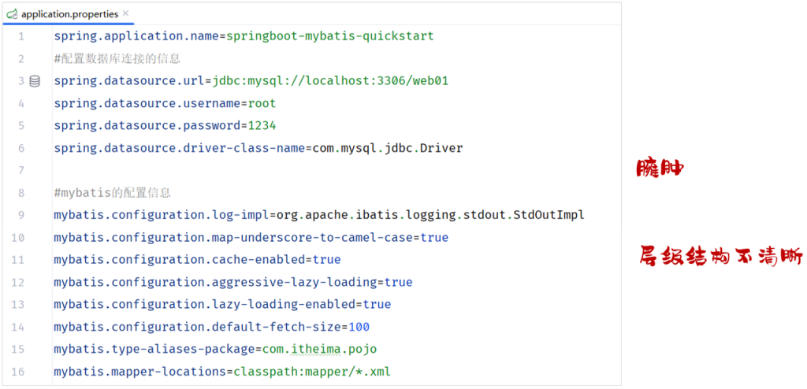Click classpath:mapper/*.xml location value
This screenshot has height=389, width=807.
click(326, 371)
